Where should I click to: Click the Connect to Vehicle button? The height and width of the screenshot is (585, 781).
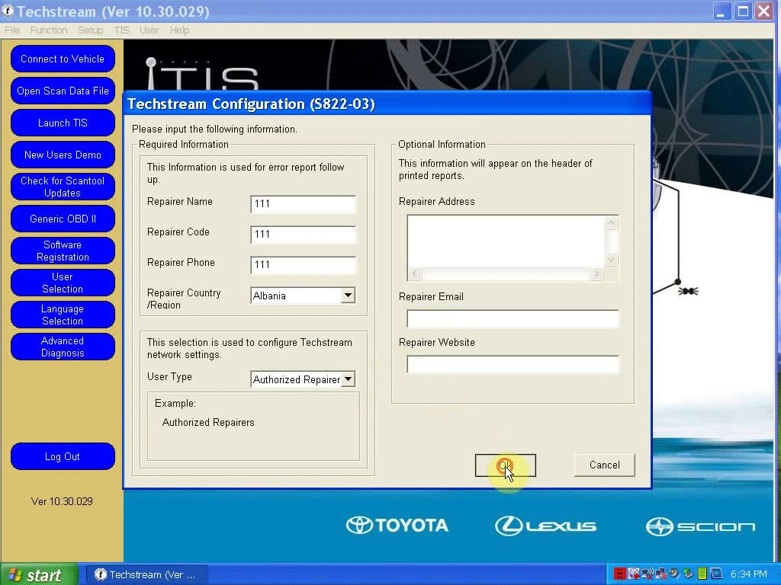point(63,59)
